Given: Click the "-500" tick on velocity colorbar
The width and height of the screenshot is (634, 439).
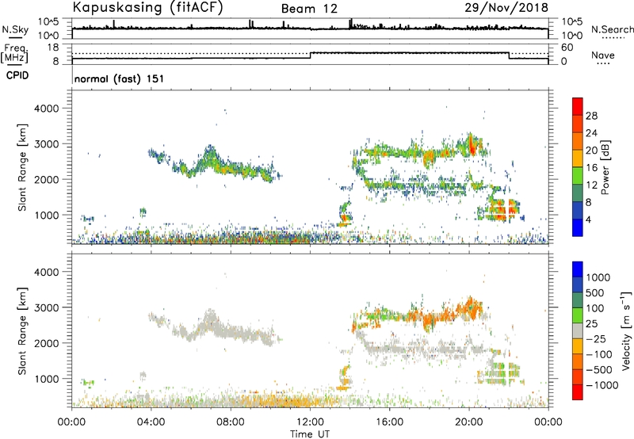Looking at the screenshot, I should (599, 369).
